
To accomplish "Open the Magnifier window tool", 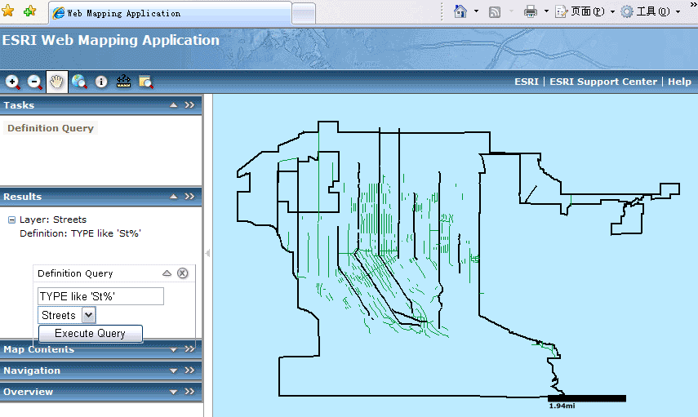I will (146, 82).
